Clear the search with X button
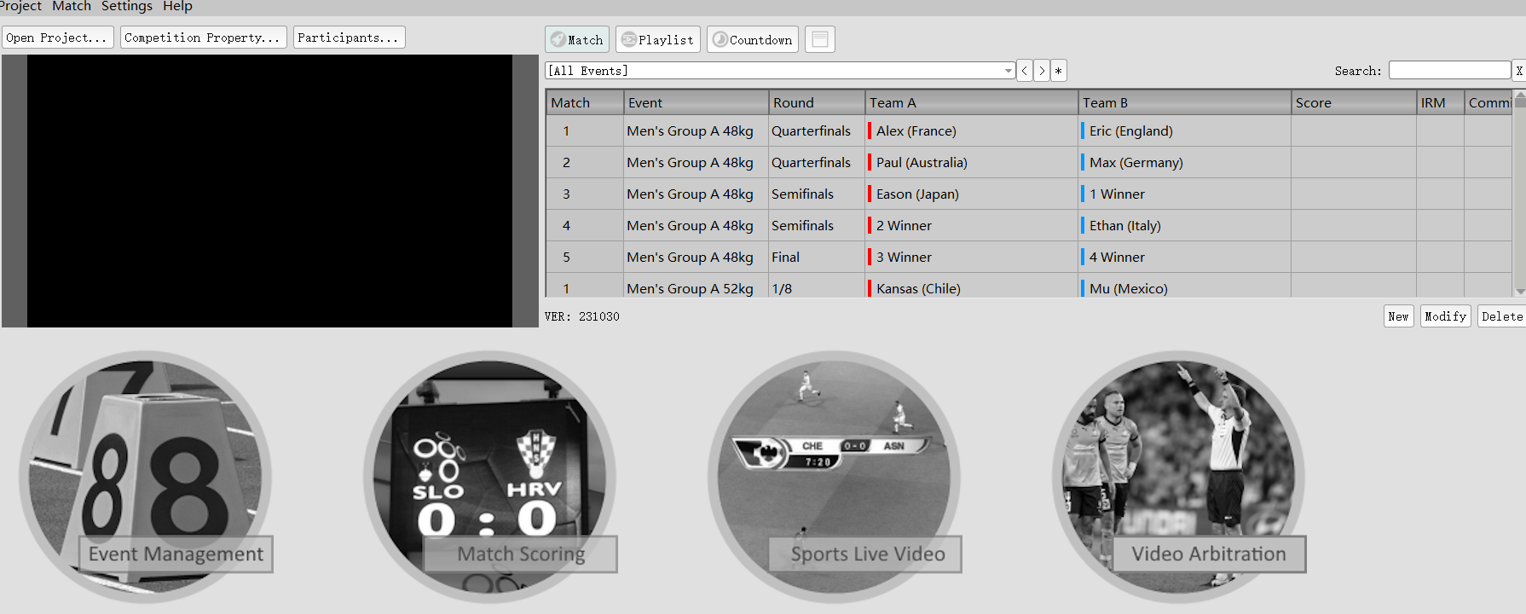 coord(1518,71)
